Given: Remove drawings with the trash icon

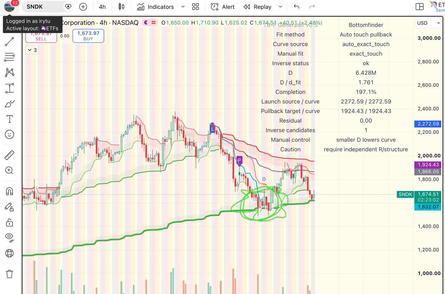Looking at the screenshot, I should pos(9,274).
